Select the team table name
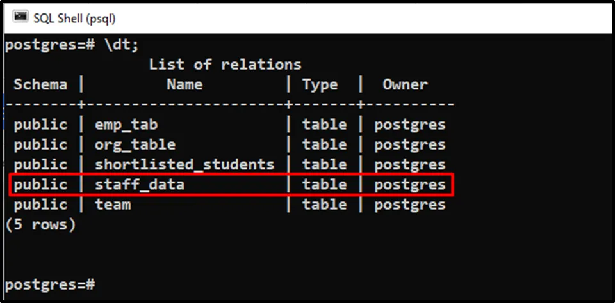The image size is (615, 303). pyautogui.click(x=113, y=205)
